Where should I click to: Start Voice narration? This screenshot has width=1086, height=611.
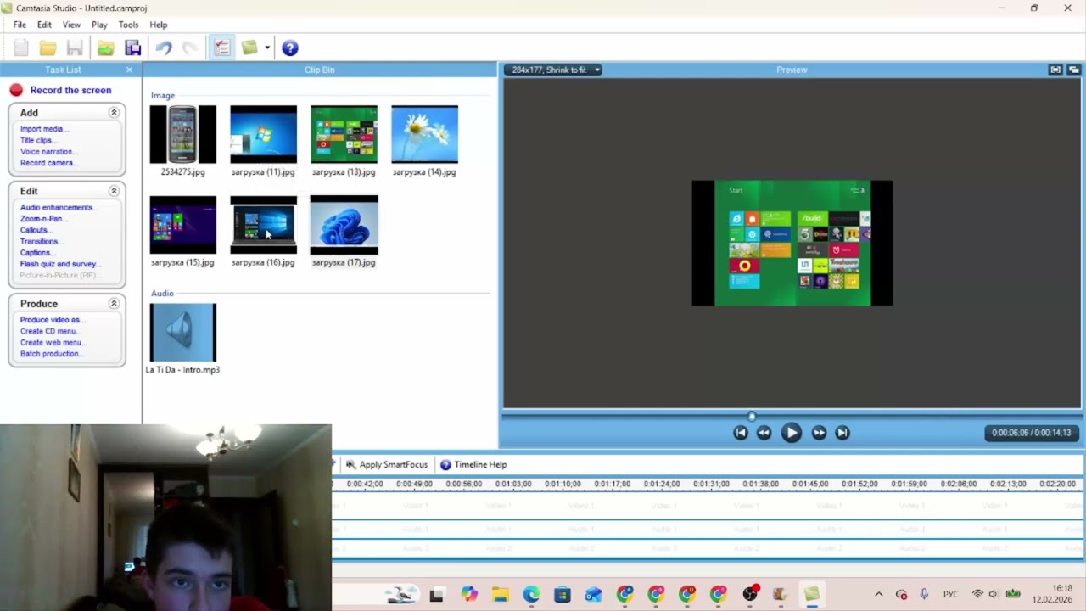[x=48, y=151]
